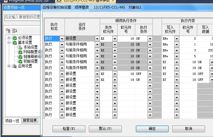Click 基本设置 green check icon
Screen dimensions: 213x137
point(15,43)
